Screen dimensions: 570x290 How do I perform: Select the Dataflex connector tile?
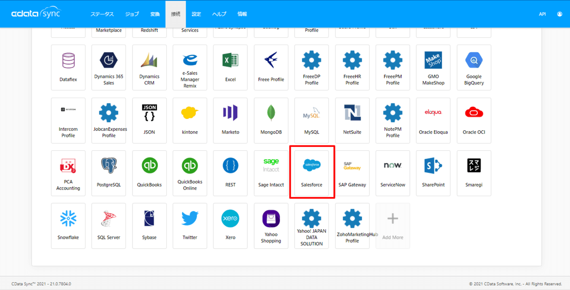click(x=68, y=67)
